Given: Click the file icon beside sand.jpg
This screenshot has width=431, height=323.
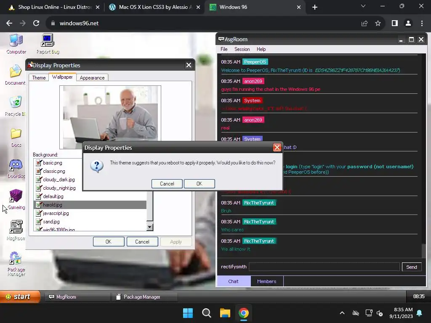Looking at the screenshot, I should tap(39, 222).
